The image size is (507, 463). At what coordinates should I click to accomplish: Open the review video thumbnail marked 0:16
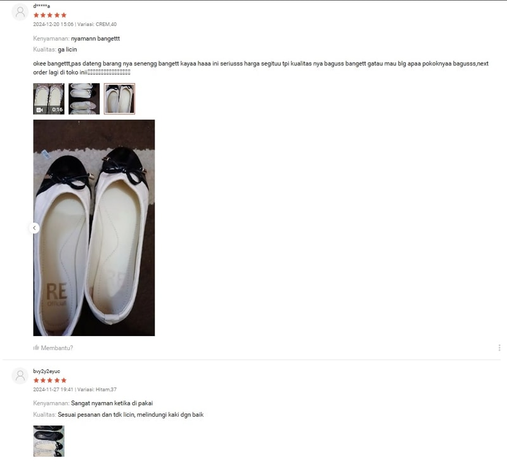[49, 99]
